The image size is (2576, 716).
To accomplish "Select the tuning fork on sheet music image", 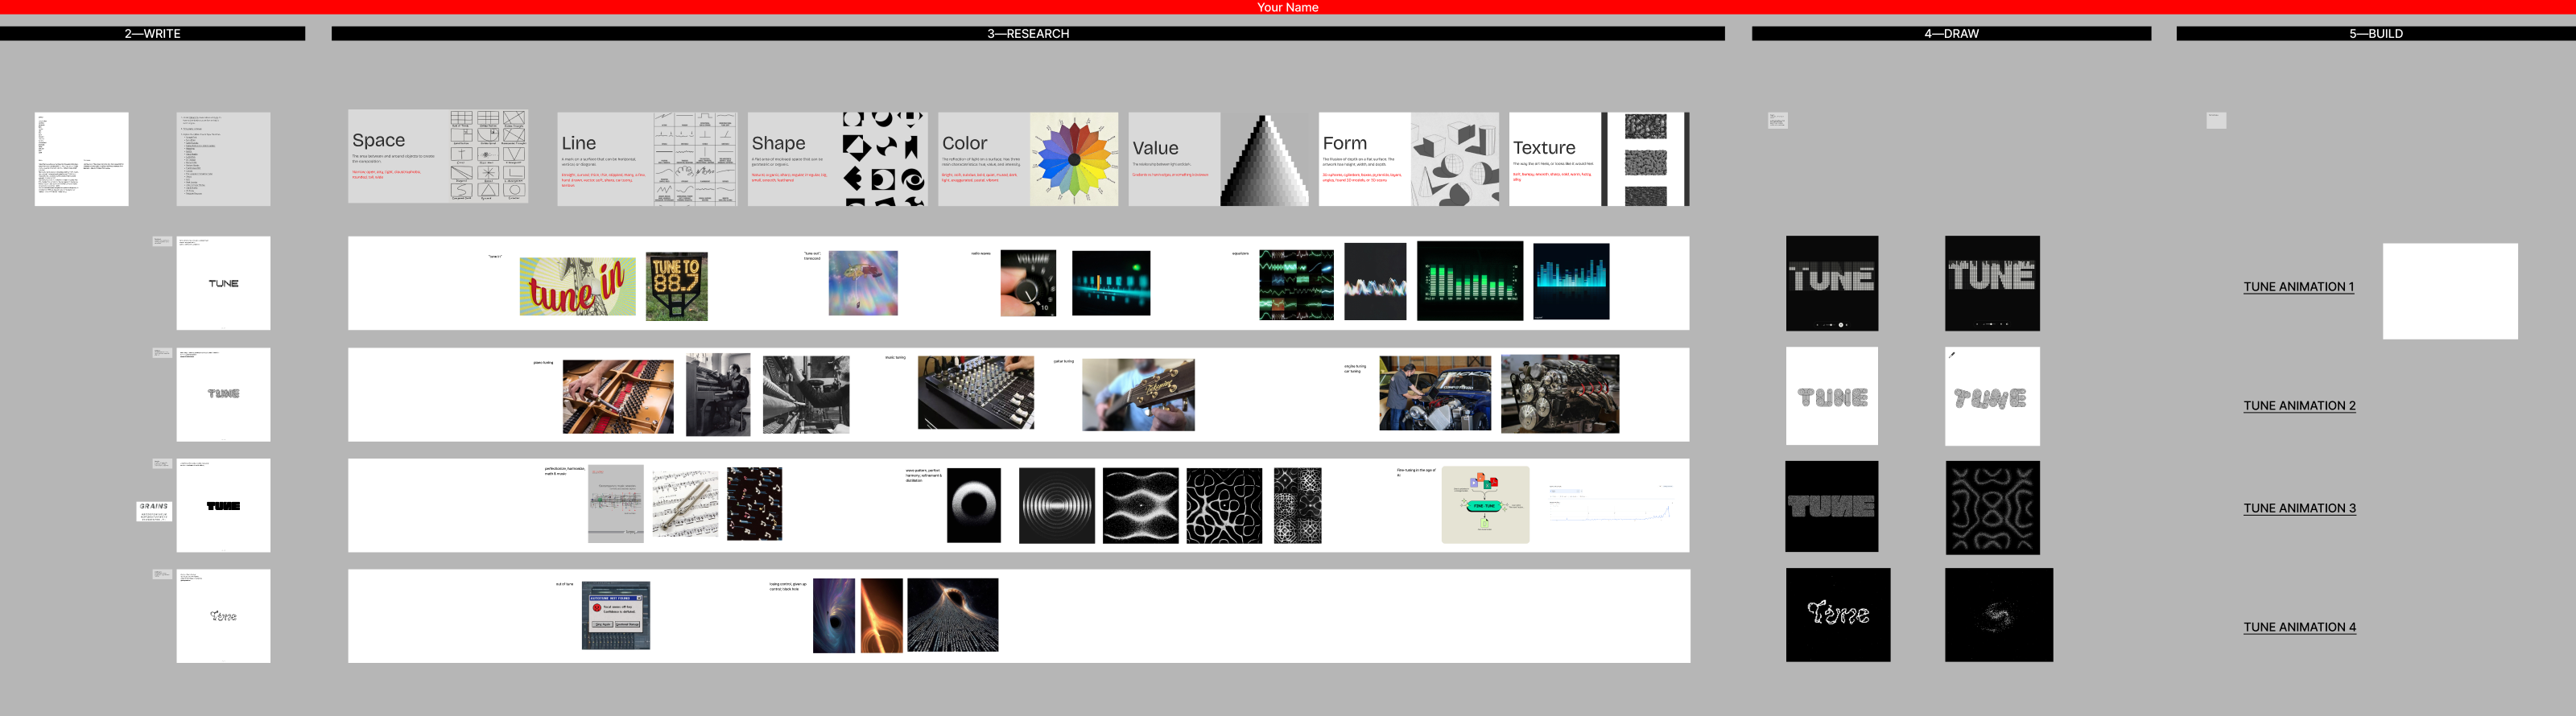I will [685, 504].
